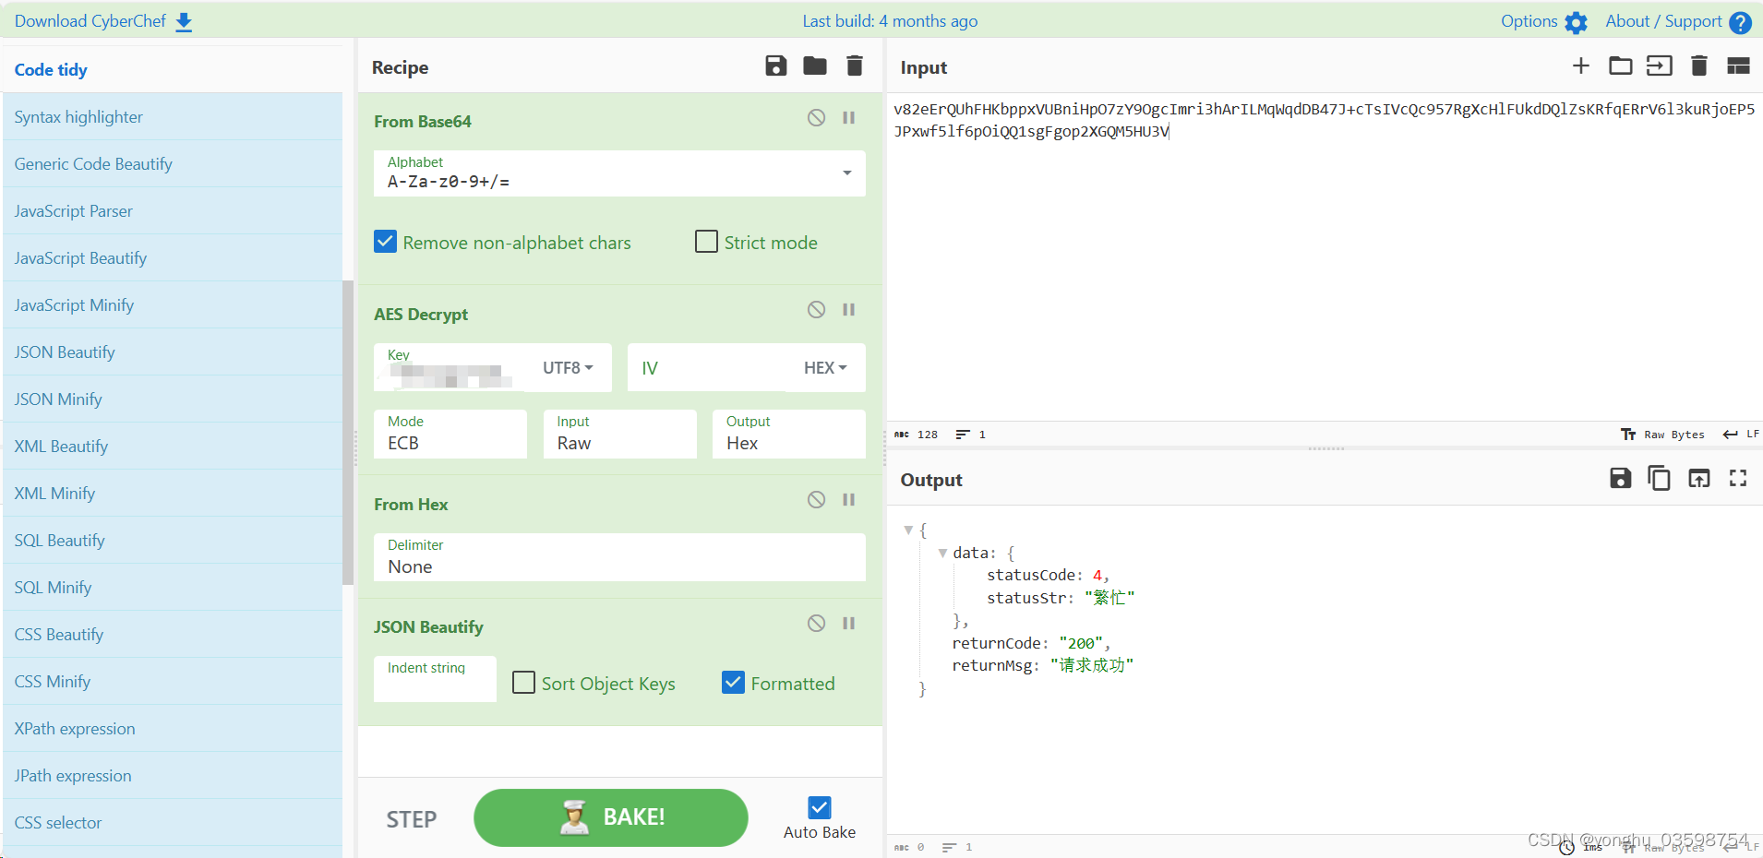Clear the recipe with trash icon

coord(855,66)
